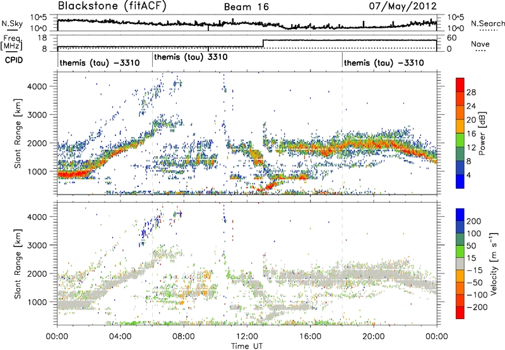Click the '08:00' time axis tick

click(184, 337)
